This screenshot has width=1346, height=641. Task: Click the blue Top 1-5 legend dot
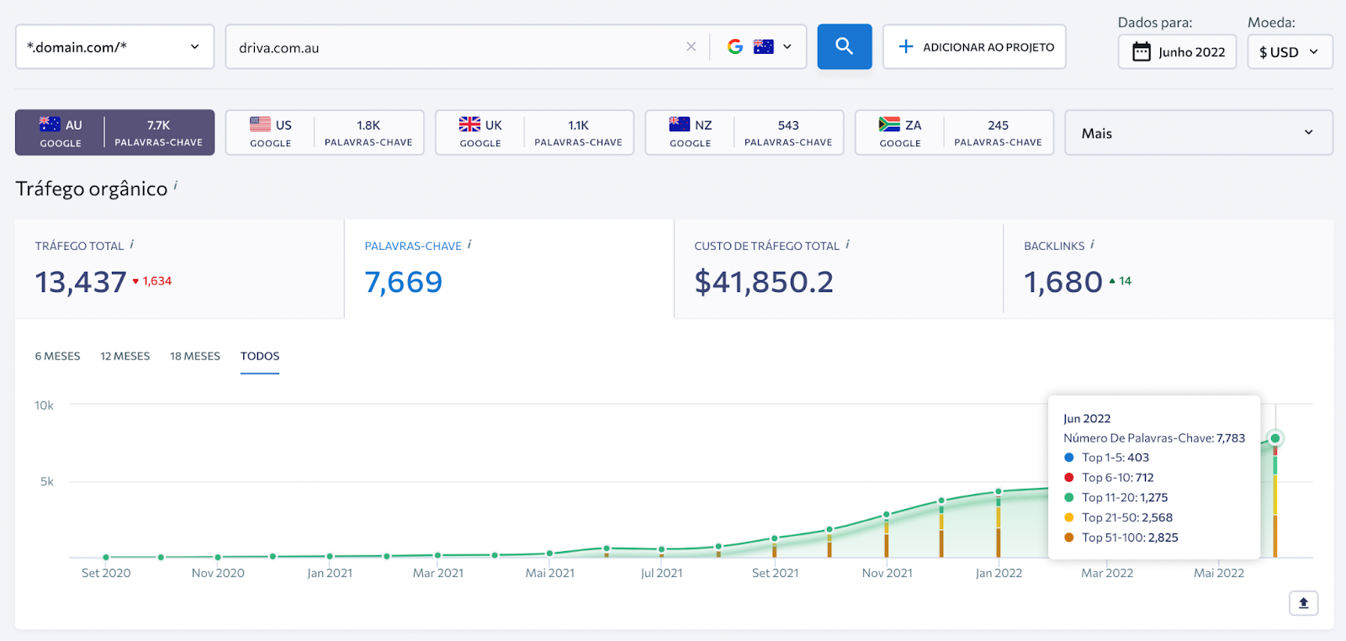point(1069,458)
